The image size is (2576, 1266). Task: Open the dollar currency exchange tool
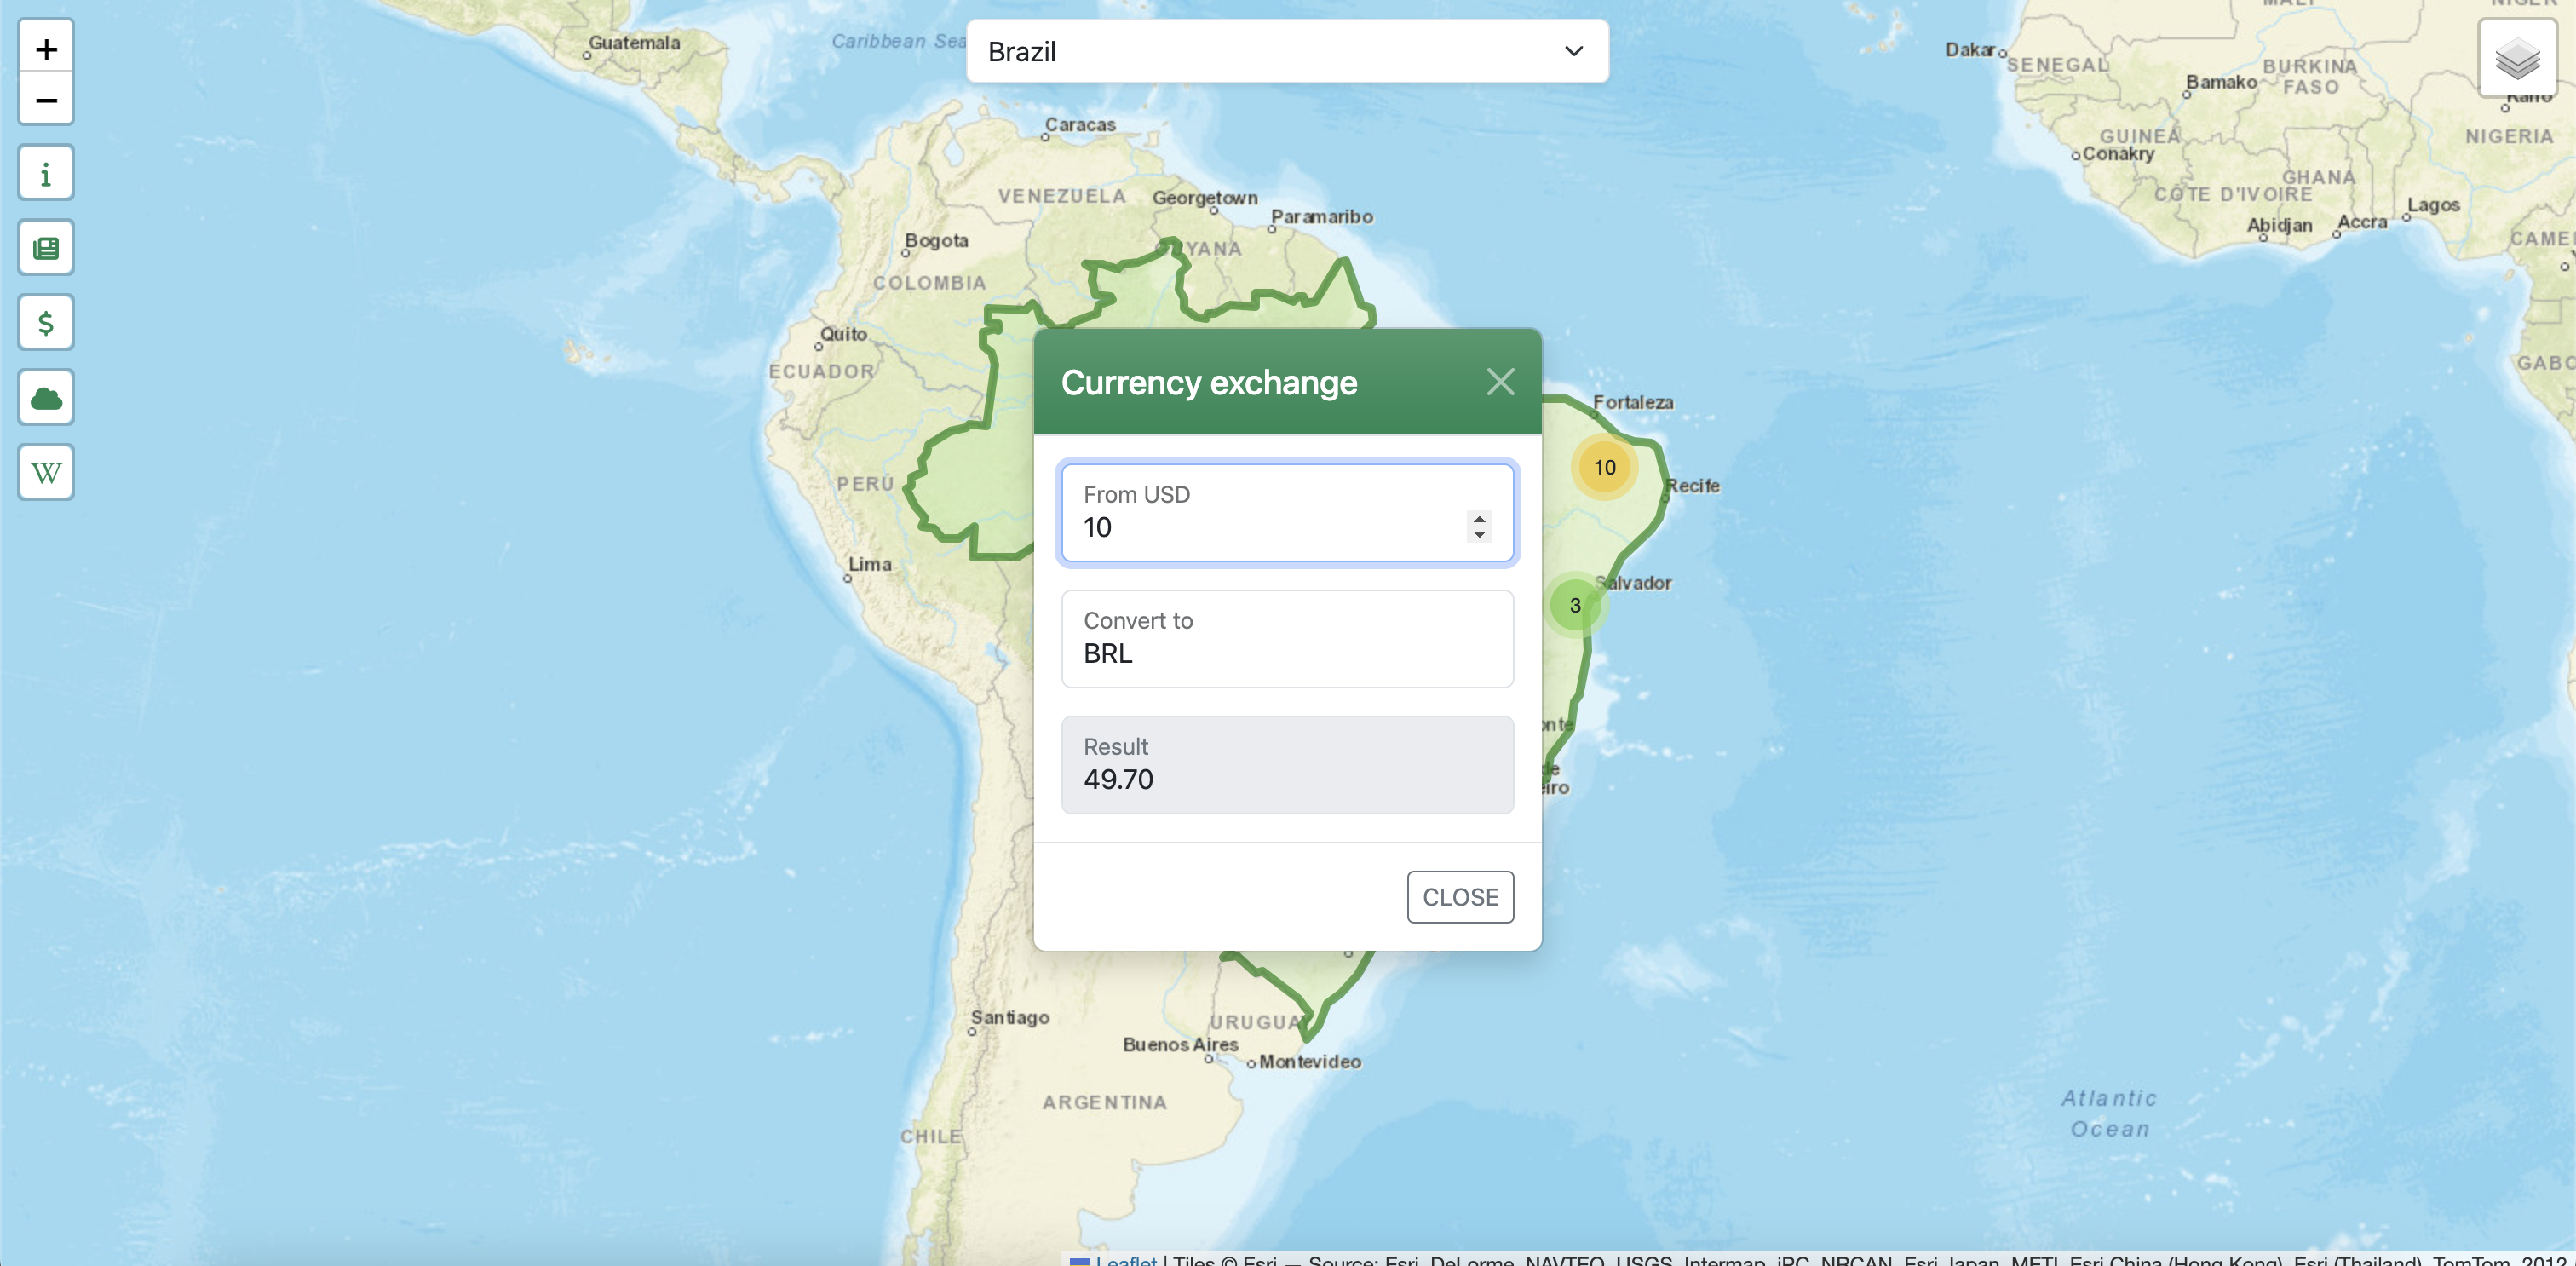46,322
